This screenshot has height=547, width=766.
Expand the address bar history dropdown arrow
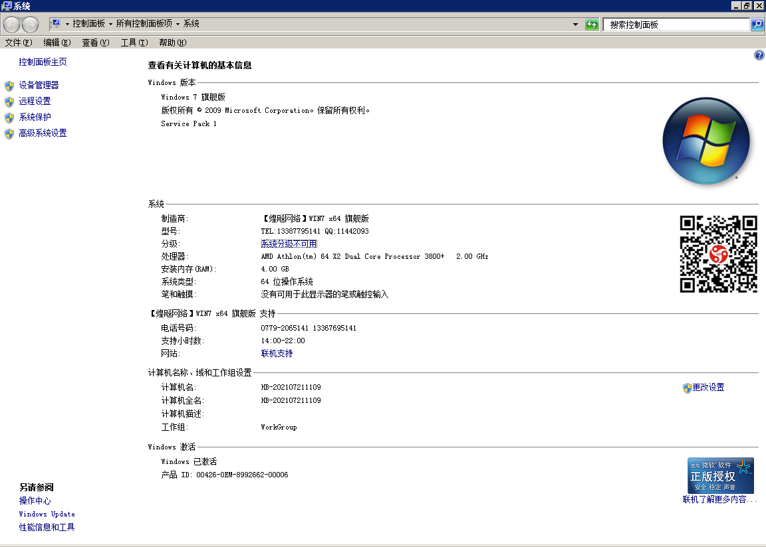575,25
